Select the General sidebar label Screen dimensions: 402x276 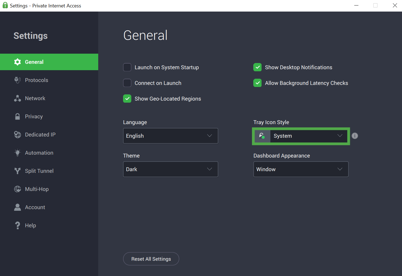(x=34, y=62)
